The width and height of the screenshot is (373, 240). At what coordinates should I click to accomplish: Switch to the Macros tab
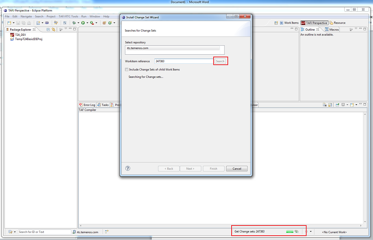pyautogui.click(x=332, y=30)
